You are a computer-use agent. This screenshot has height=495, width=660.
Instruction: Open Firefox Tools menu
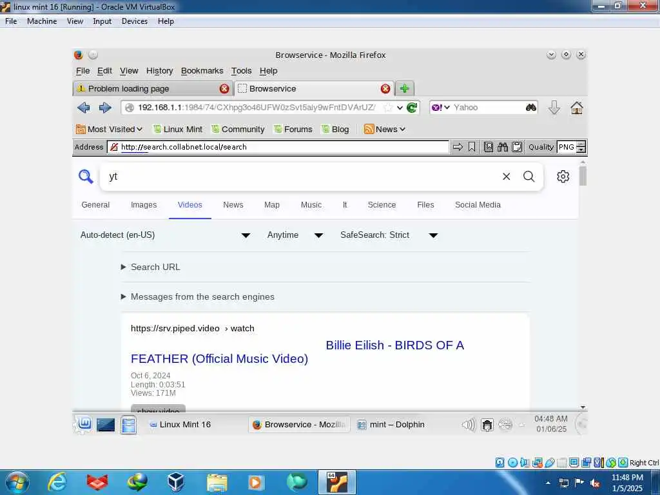[241, 71]
